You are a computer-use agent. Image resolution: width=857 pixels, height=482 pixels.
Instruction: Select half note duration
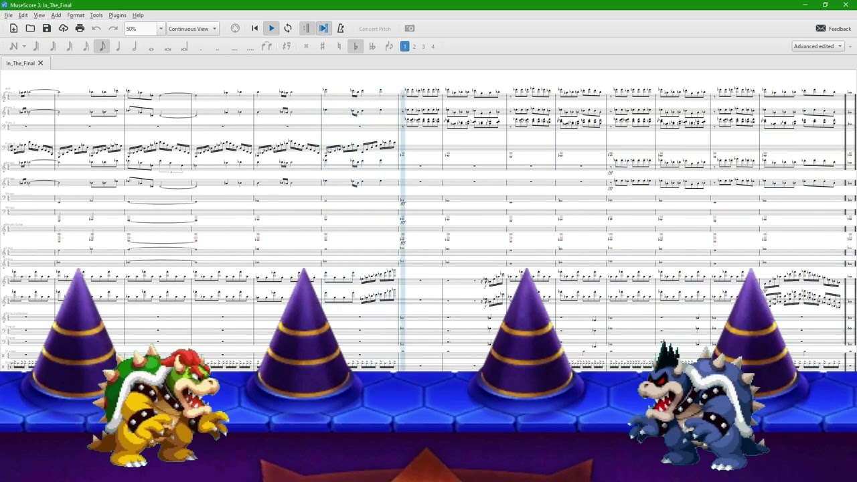[x=135, y=46]
